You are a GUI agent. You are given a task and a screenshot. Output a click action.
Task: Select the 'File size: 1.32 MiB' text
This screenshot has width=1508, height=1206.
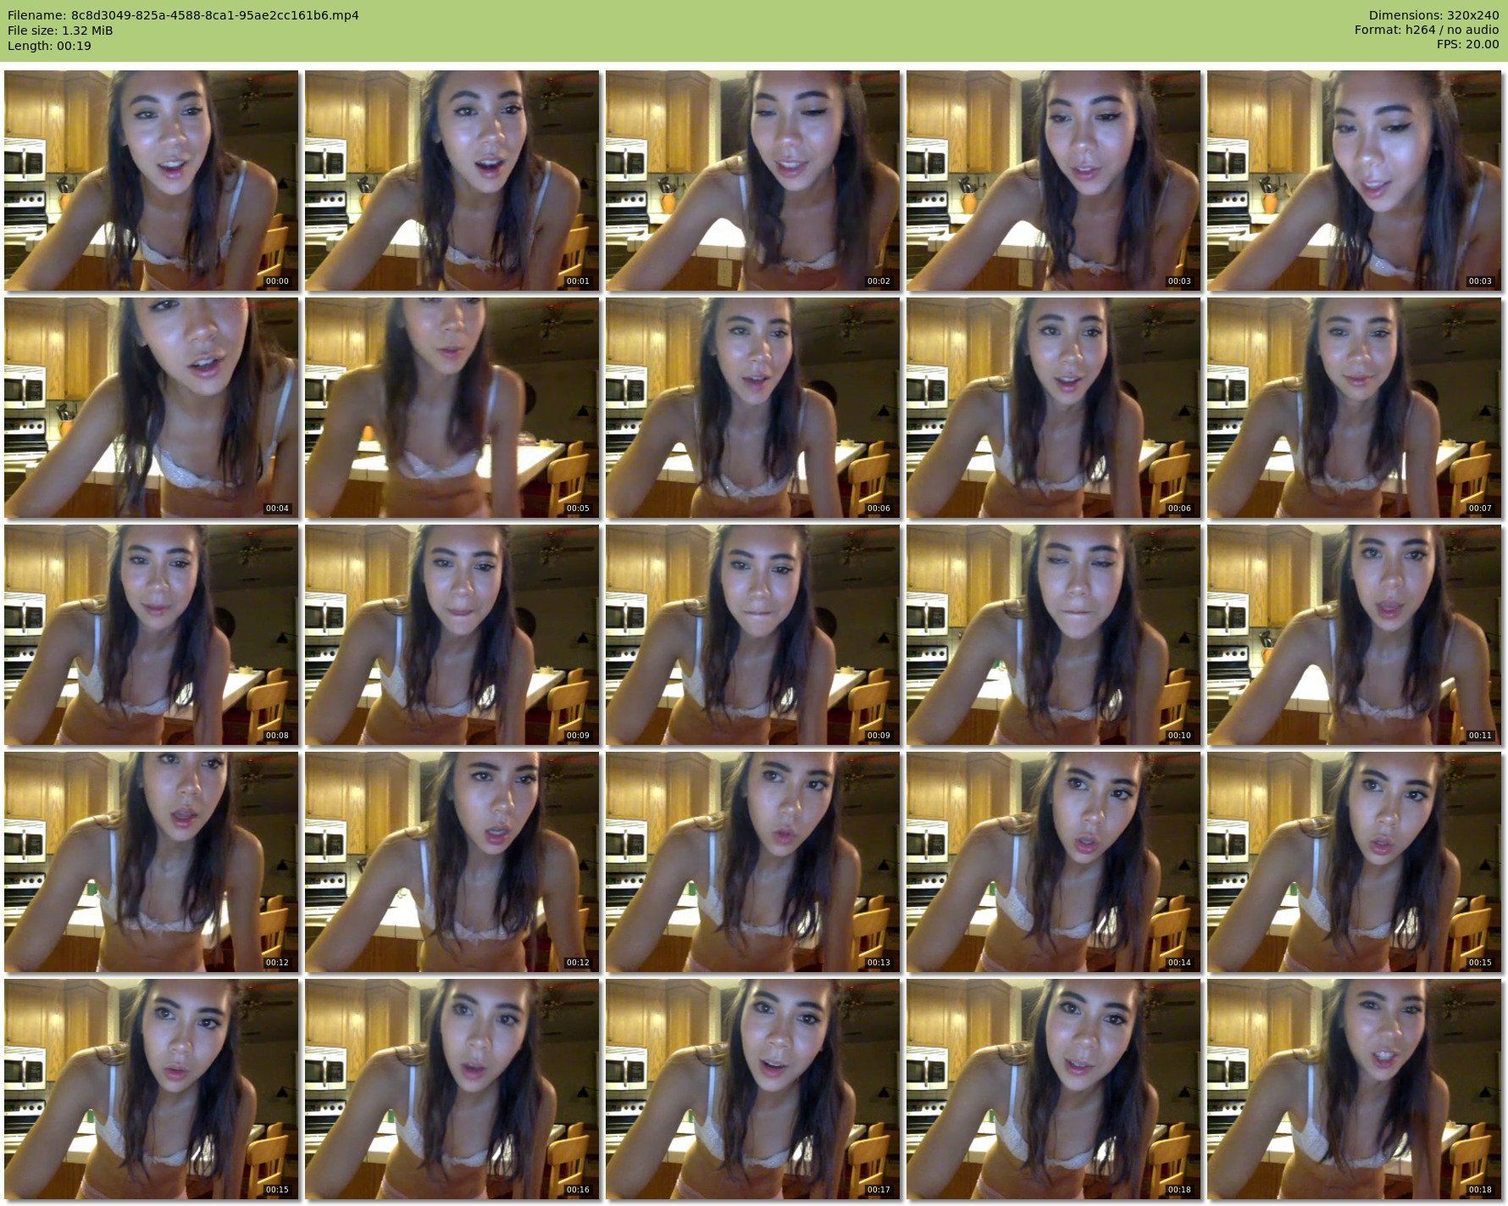tap(60, 31)
